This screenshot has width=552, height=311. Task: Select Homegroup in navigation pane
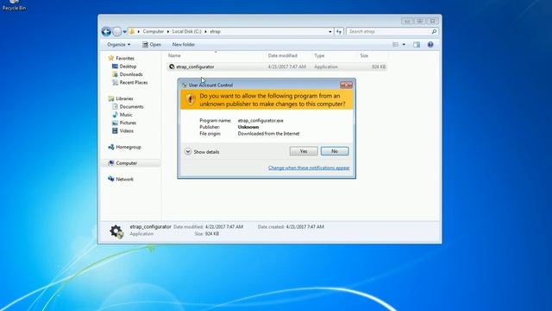tap(129, 147)
